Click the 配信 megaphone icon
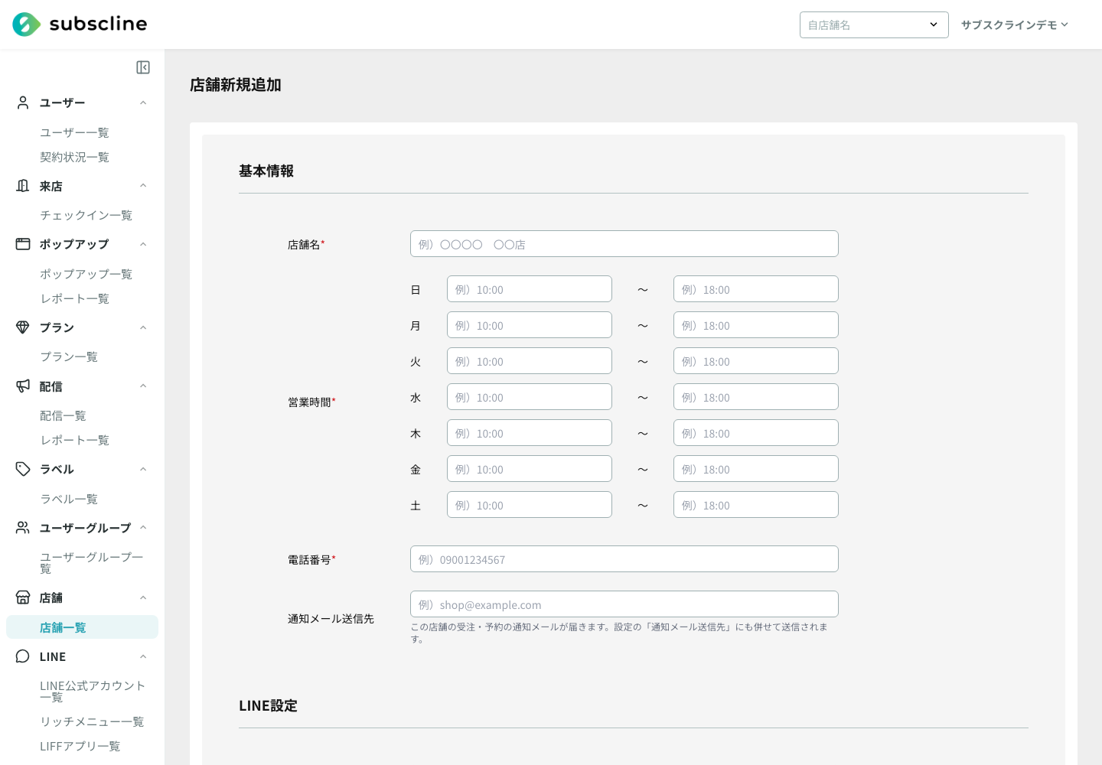This screenshot has width=1102, height=765. tap(23, 386)
